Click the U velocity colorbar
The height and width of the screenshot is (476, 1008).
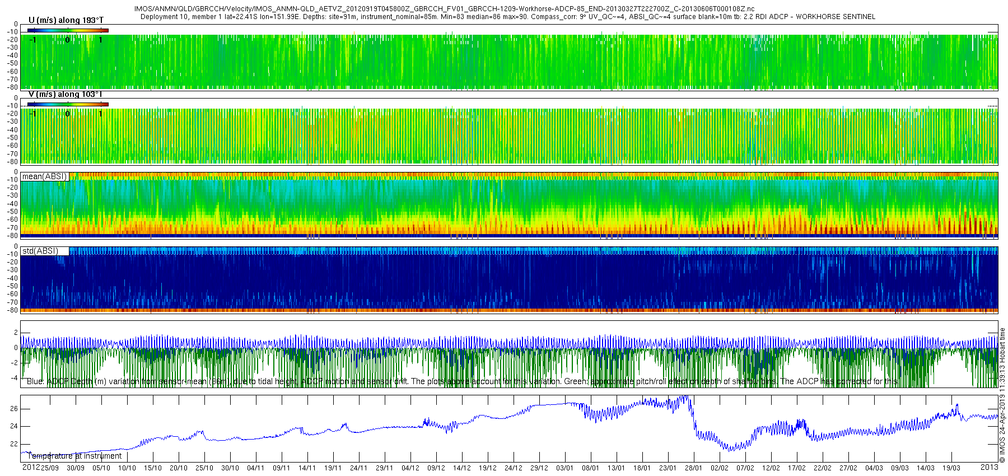[x=68, y=30]
